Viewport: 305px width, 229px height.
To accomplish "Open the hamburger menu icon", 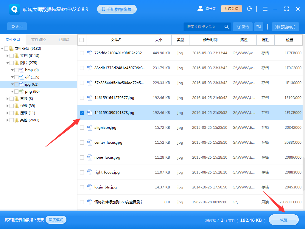I will pos(265,9).
